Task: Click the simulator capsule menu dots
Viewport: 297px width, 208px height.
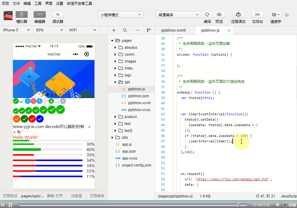Action: [76, 54]
